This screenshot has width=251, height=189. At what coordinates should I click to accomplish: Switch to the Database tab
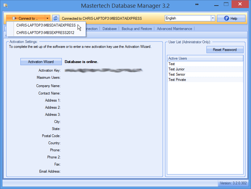click(x=110, y=29)
